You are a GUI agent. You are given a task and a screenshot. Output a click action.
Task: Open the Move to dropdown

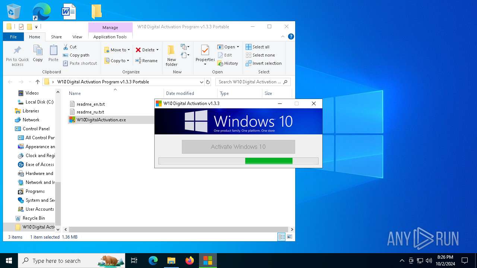point(117,50)
